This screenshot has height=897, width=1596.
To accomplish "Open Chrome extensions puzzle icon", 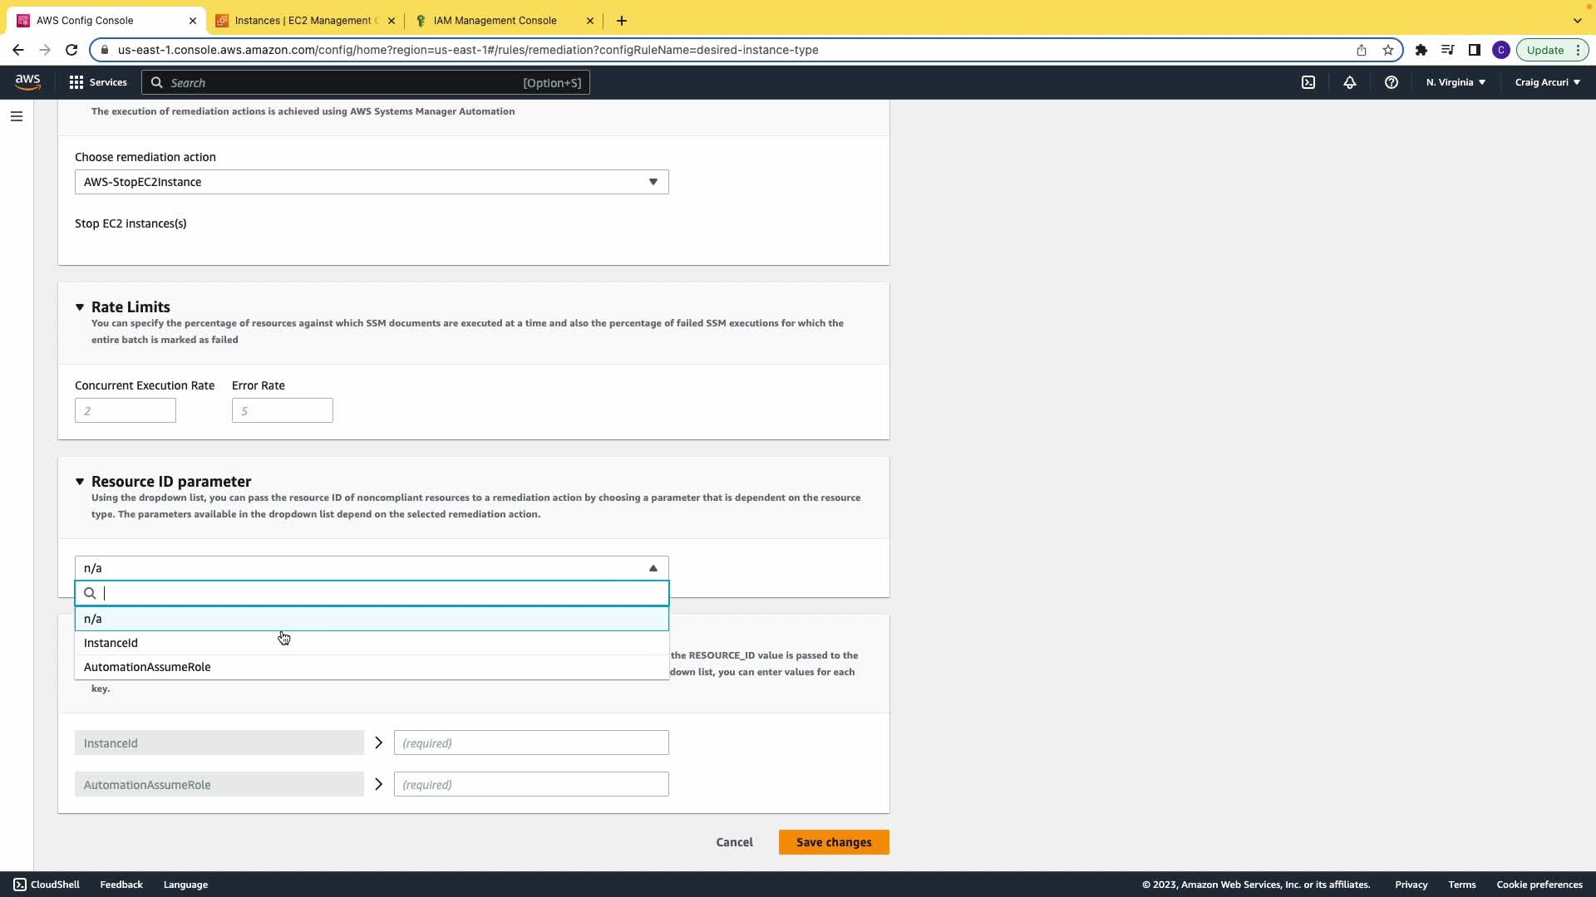I will (1421, 50).
